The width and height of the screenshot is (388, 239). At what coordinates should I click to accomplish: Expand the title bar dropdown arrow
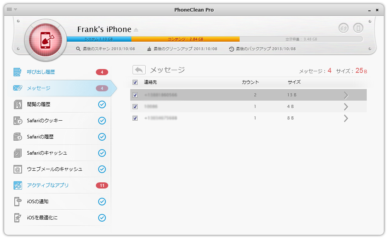pyautogui.click(x=15, y=9)
